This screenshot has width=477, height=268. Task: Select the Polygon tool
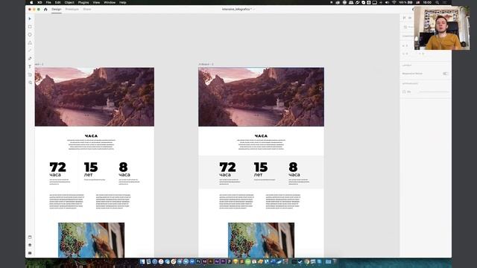click(x=30, y=42)
